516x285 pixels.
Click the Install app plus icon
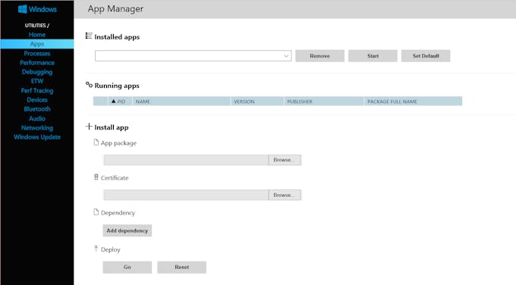(x=89, y=127)
